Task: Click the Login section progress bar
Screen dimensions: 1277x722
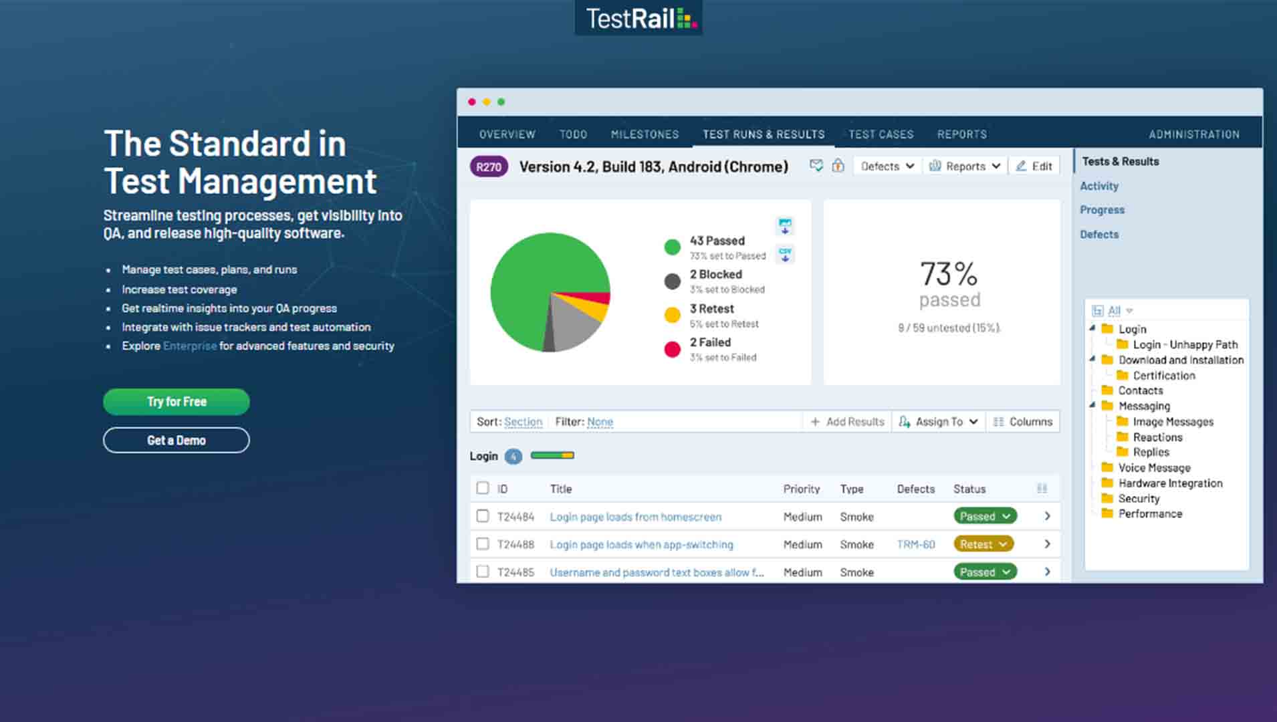Action: point(552,456)
